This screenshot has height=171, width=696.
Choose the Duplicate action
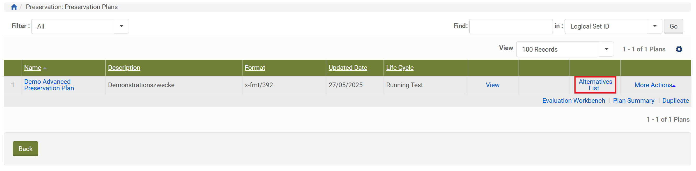(x=675, y=101)
